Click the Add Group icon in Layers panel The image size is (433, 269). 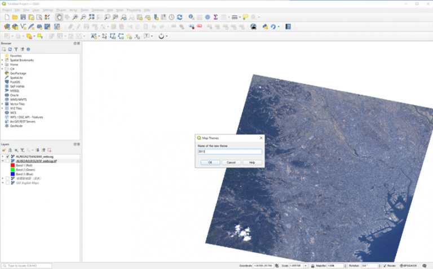10,150
